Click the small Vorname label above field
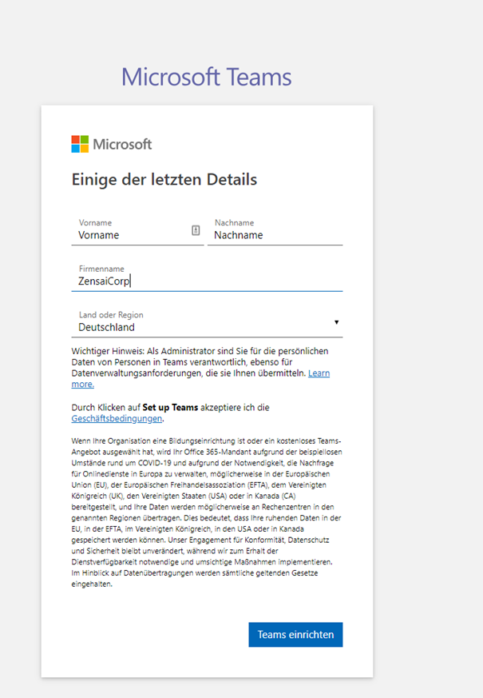The height and width of the screenshot is (698, 483). (x=95, y=222)
